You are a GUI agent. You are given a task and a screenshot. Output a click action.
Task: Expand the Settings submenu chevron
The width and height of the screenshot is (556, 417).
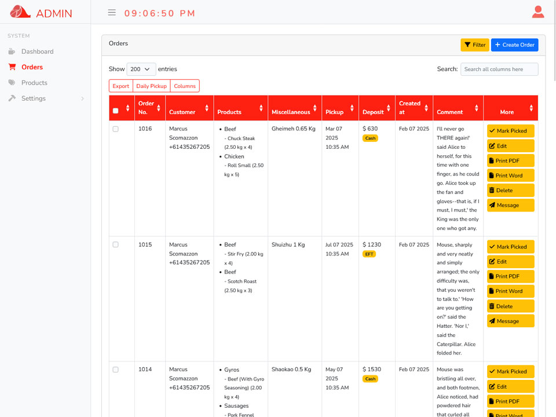coord(82,98)
